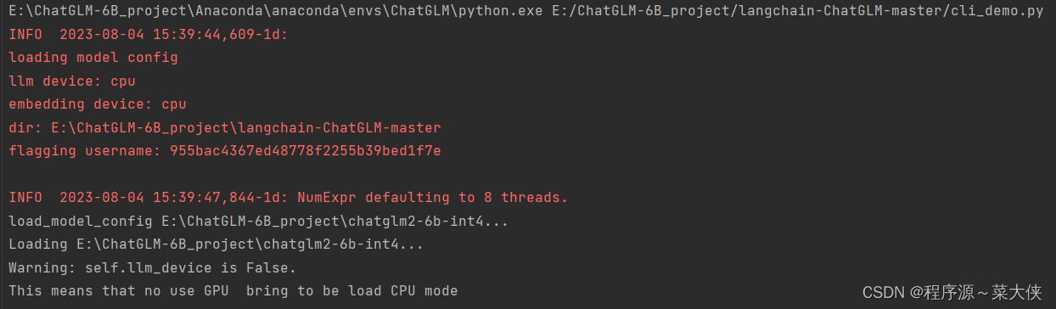
Task: Select the 'Warning: self.llm_device is False' line
Action: [152, 267]
